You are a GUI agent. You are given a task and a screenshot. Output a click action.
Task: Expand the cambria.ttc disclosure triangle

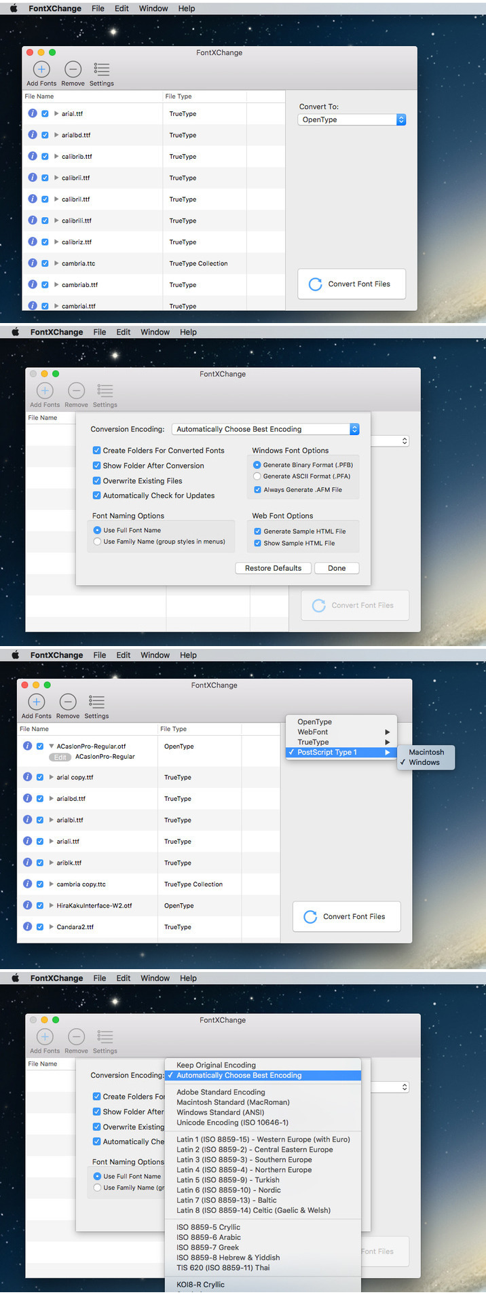point(56,263)
